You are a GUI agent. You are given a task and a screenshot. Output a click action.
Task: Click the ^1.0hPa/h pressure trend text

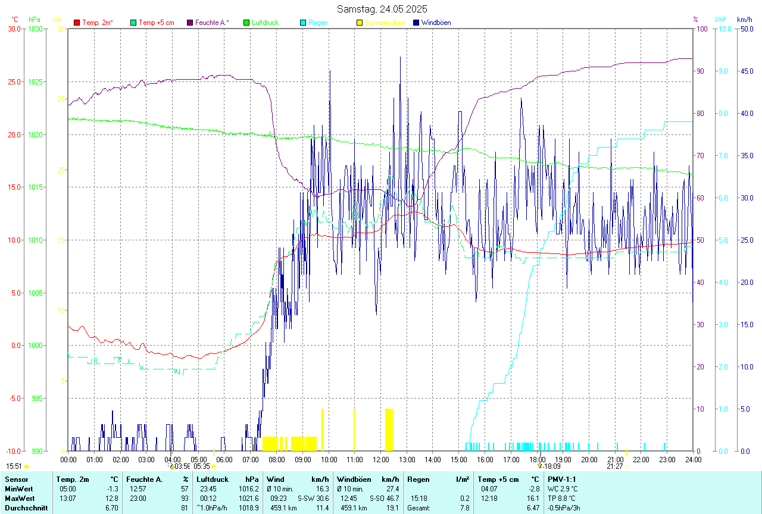point(213,508)
